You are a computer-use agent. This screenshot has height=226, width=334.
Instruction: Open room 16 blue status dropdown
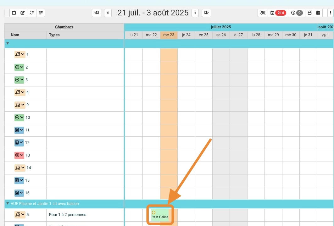tap(19, 193)
